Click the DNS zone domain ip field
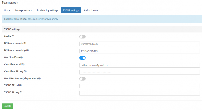 point(140,51)
